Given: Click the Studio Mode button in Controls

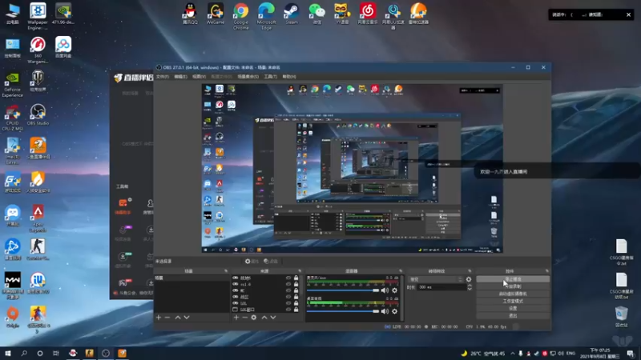Looking at the screenshot, I should click(x=513, y=302).
